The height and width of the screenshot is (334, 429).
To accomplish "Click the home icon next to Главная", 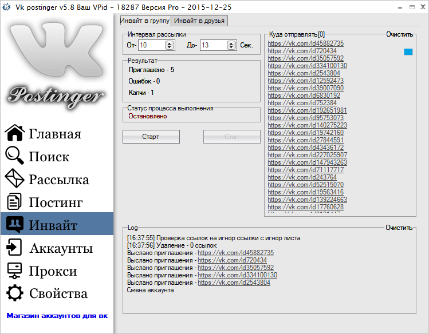I will [14, 133].
